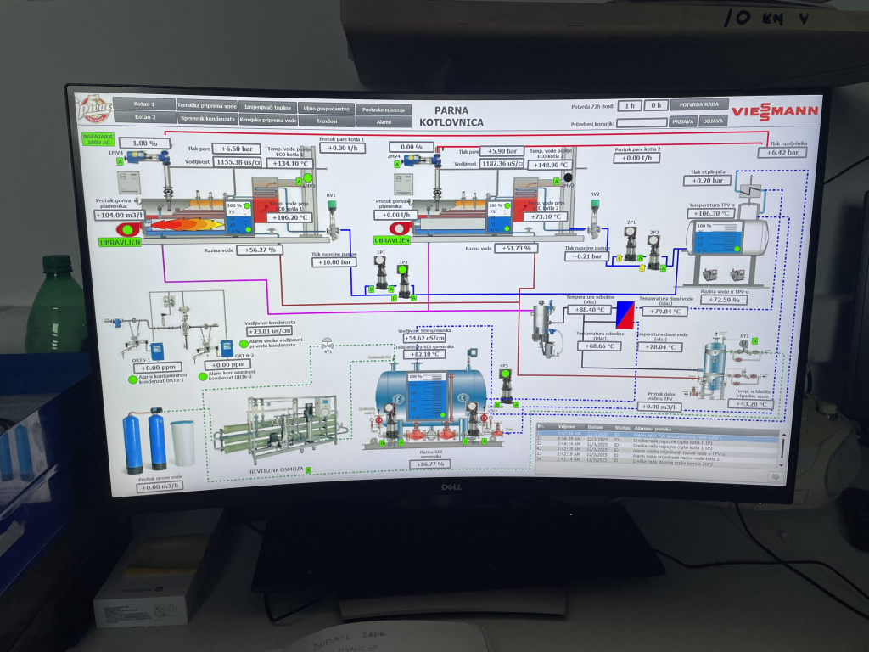Click the PRIJAVA login button

(683, 121)
